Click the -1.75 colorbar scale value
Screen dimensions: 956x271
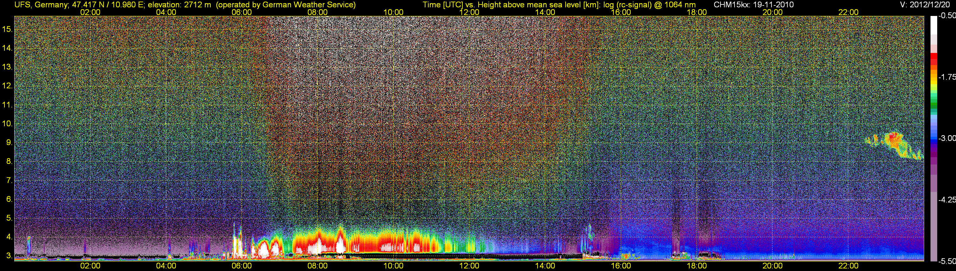tap(947, 77)
